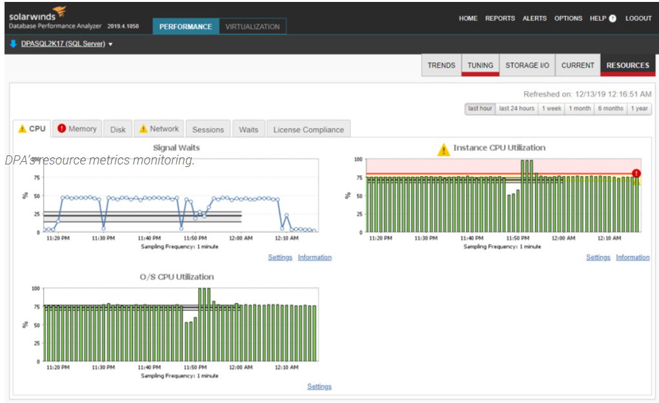Click the 'Refreshed on' timestamp text
The height and width of the screenshot is (403, 659).
[x=587, y=94]
